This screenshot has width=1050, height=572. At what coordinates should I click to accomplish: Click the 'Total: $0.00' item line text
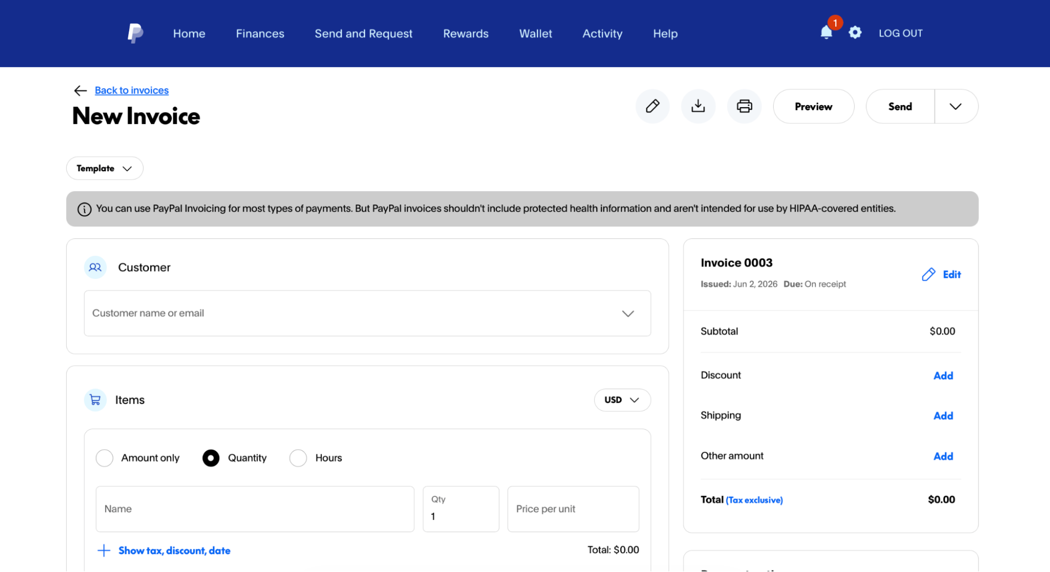click(613, 550)
